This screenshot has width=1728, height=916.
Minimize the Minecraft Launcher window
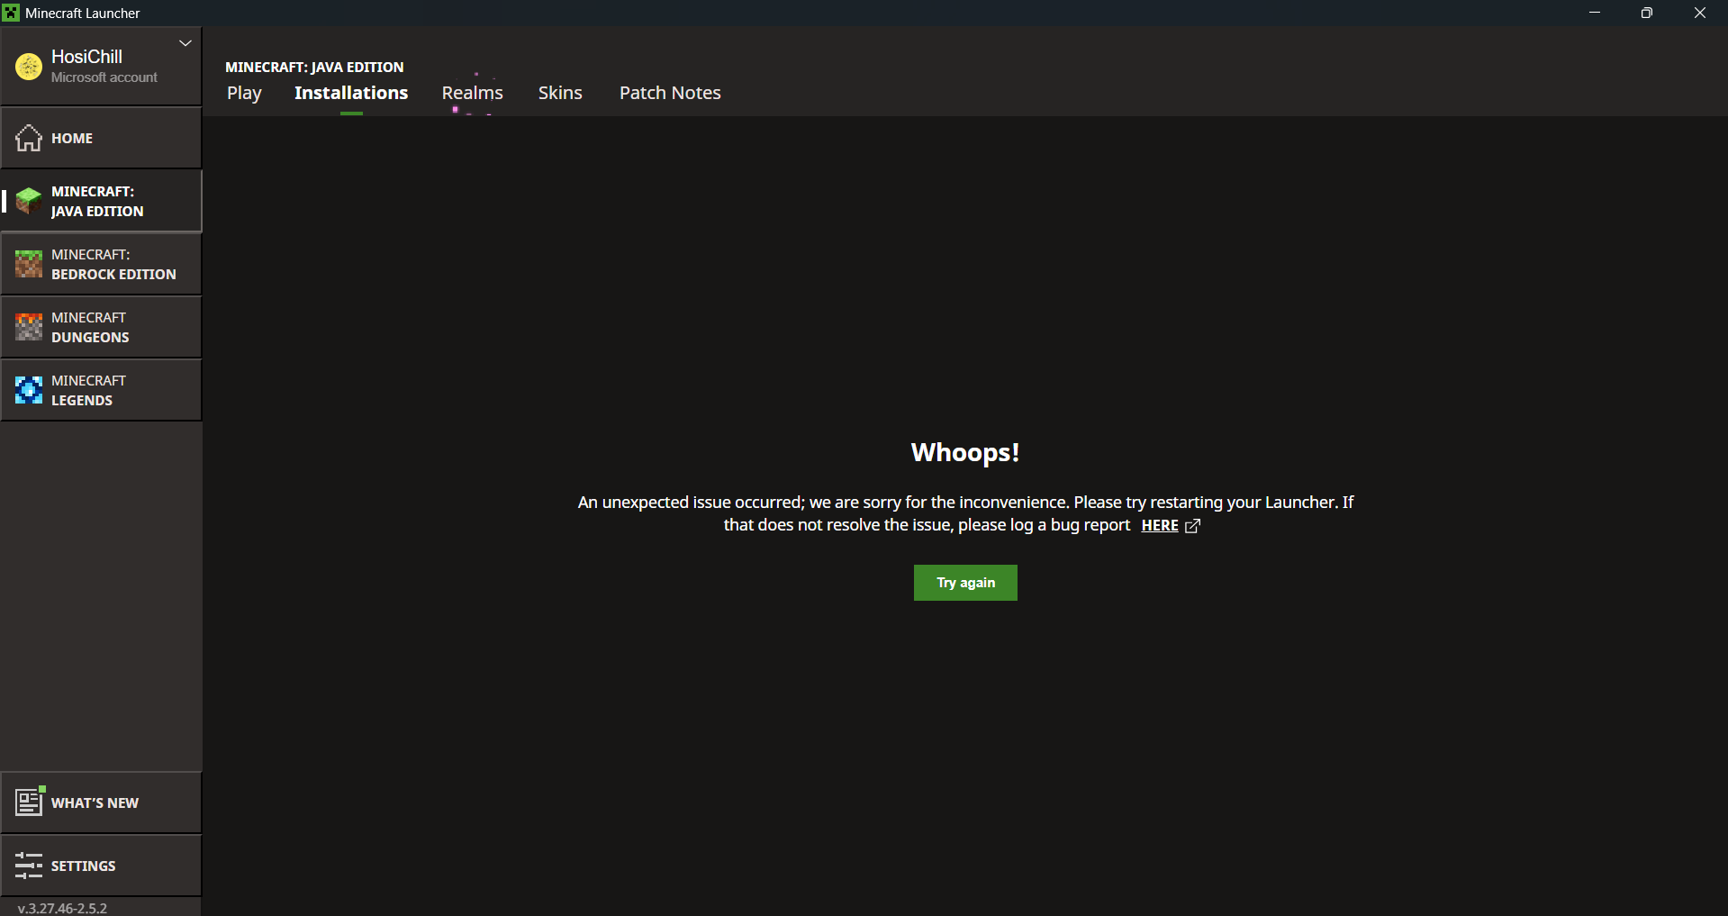[1595, 13]
